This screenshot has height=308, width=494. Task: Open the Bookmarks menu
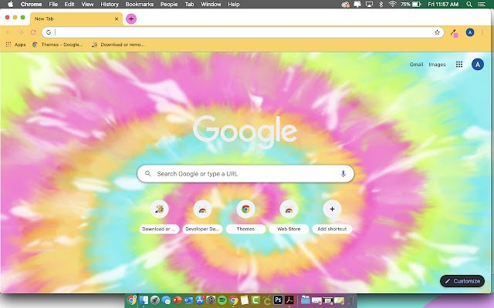[140, 4]
